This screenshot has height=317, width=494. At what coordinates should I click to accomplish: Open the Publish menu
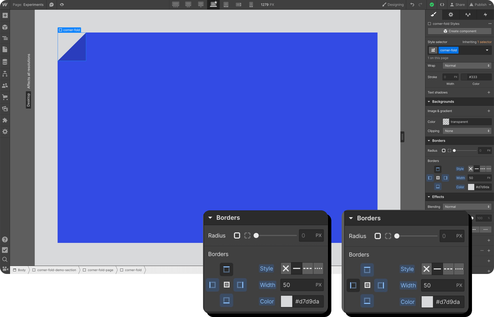[480, 5]
